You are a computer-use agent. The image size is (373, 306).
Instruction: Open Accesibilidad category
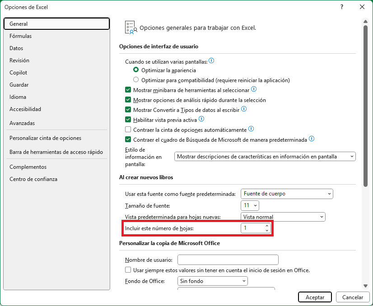tap(56, 109)
